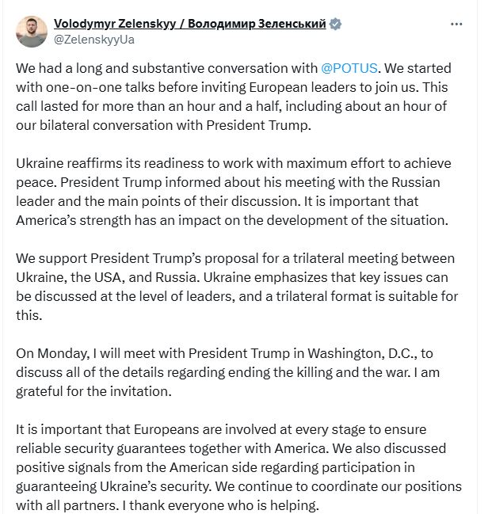488x514 pixels.
Task: Click the words "America's strength"
Action: pos(74,221)
